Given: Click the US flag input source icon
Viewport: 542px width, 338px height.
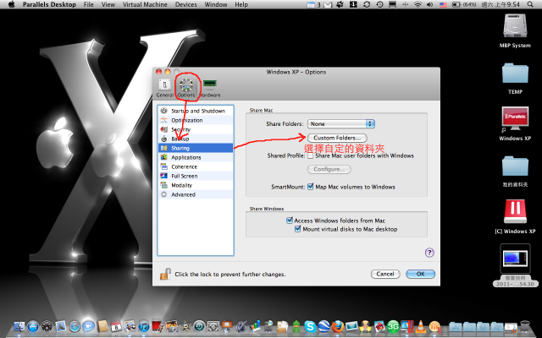Looking at the screenshot, I should [x=443, y=5].
